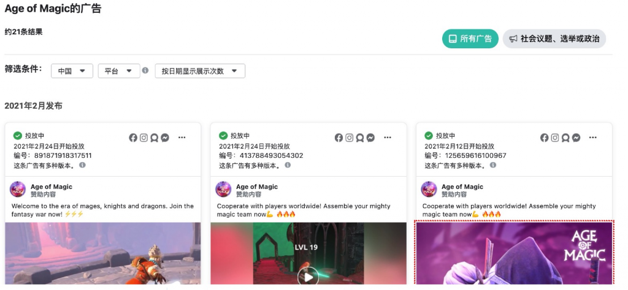628x290 pixels.
Task: Click multiple-versions info icon on ad 891871918317511
Action: point(82,165)
